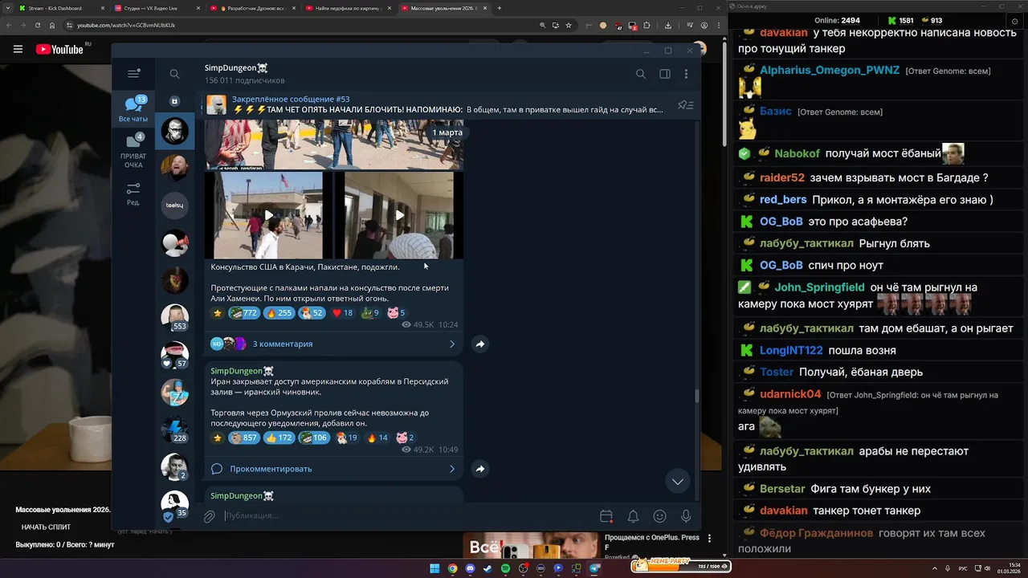The height and width of the screenshot is (578, 1028).
Task: Click Windows Start button
Action: (434, 568)
